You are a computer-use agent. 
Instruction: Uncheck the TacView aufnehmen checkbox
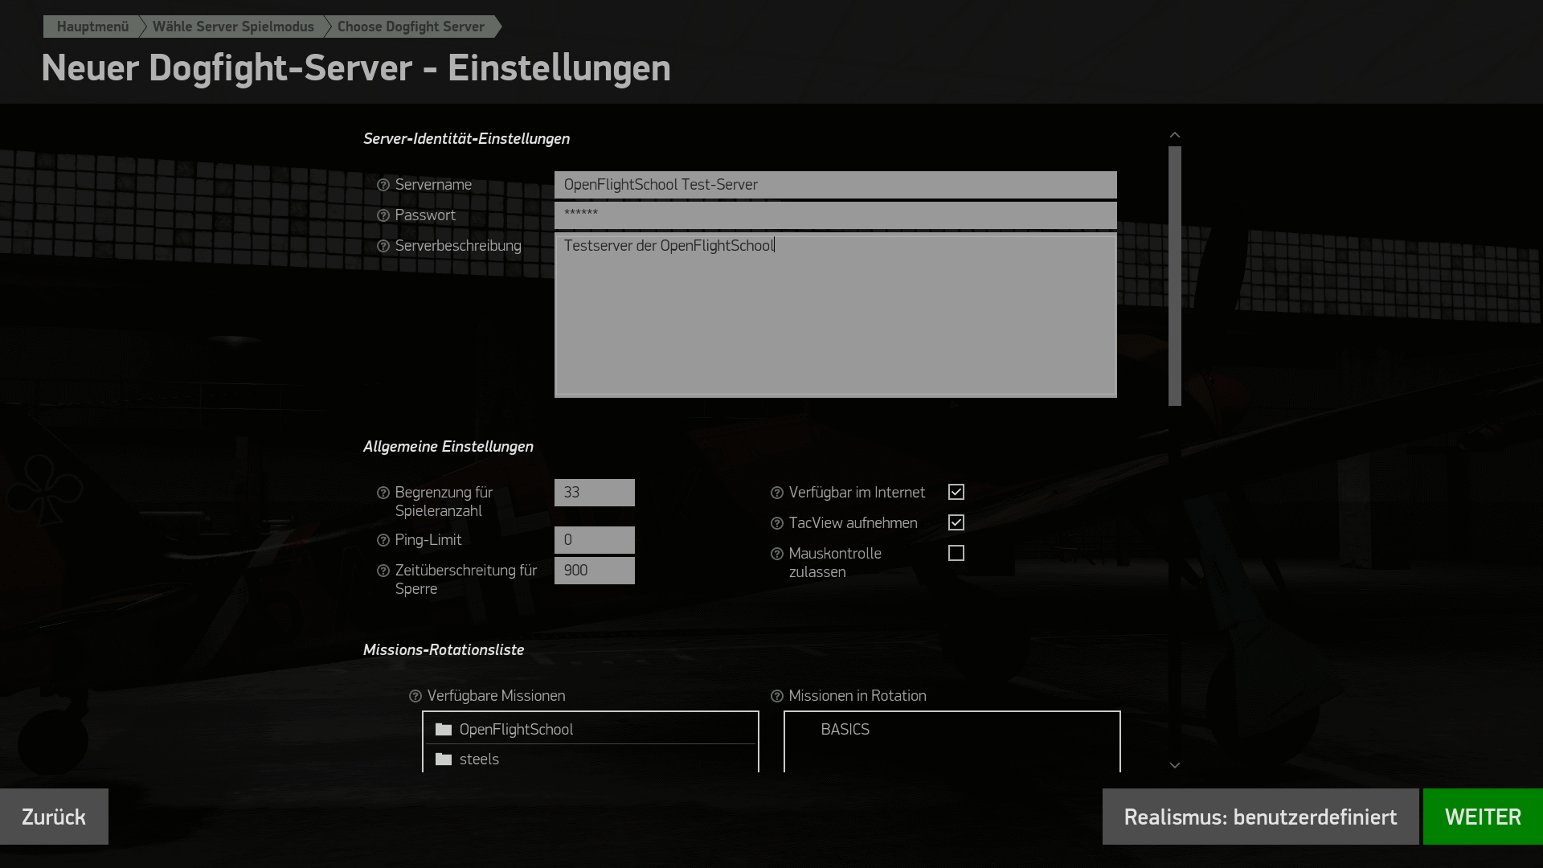click(956, 522)
